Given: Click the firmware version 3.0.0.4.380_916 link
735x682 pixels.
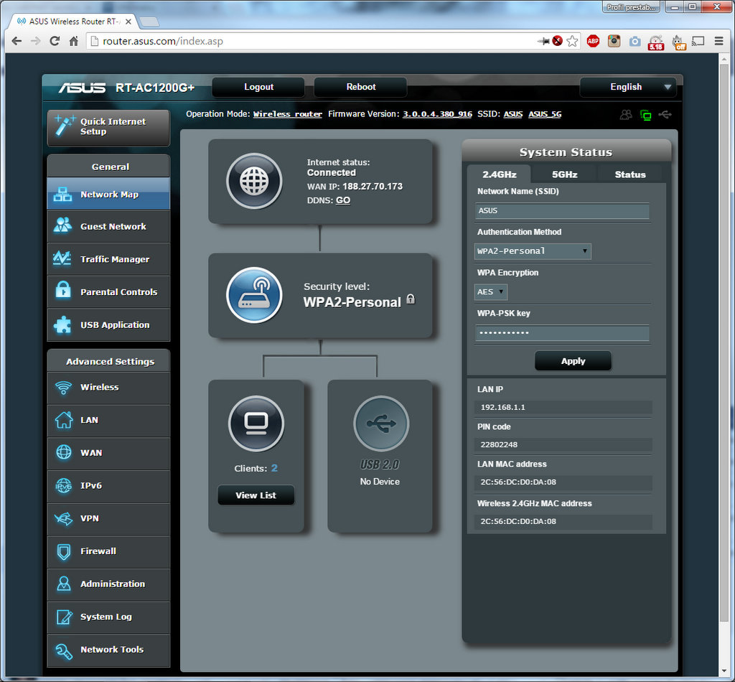Looking at the screenshot, I should coord(437,114).
